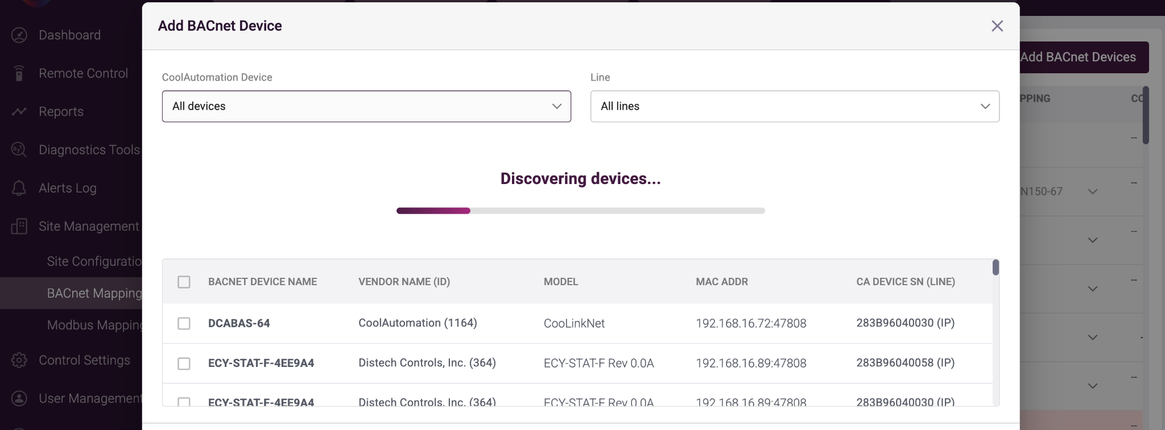Click the Dashboard gauge icon

19,35
